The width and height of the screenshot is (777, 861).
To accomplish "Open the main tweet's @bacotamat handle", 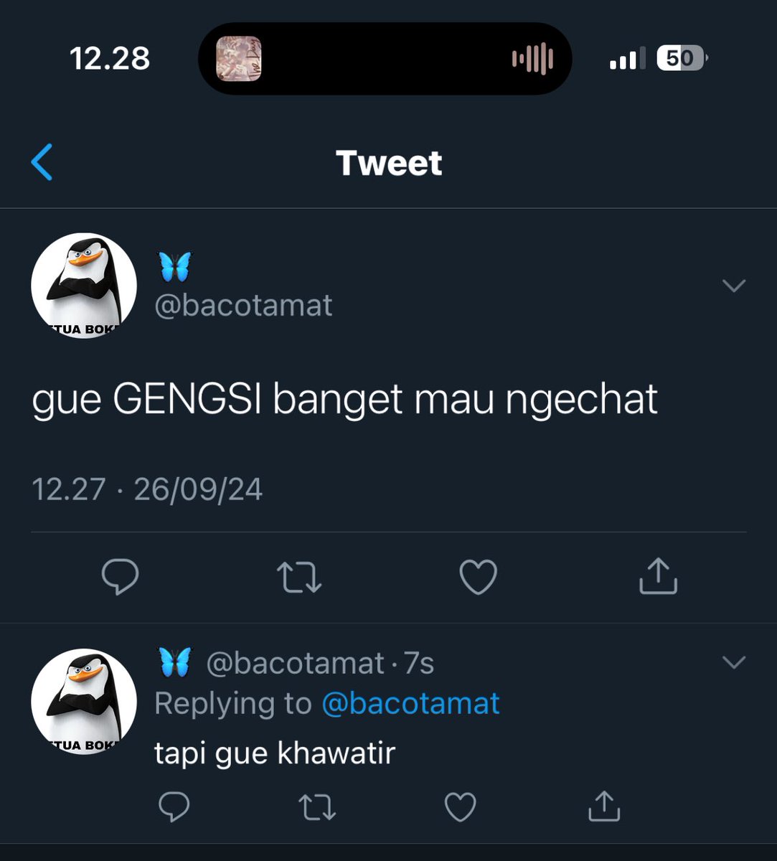I will tap(243, 306).
